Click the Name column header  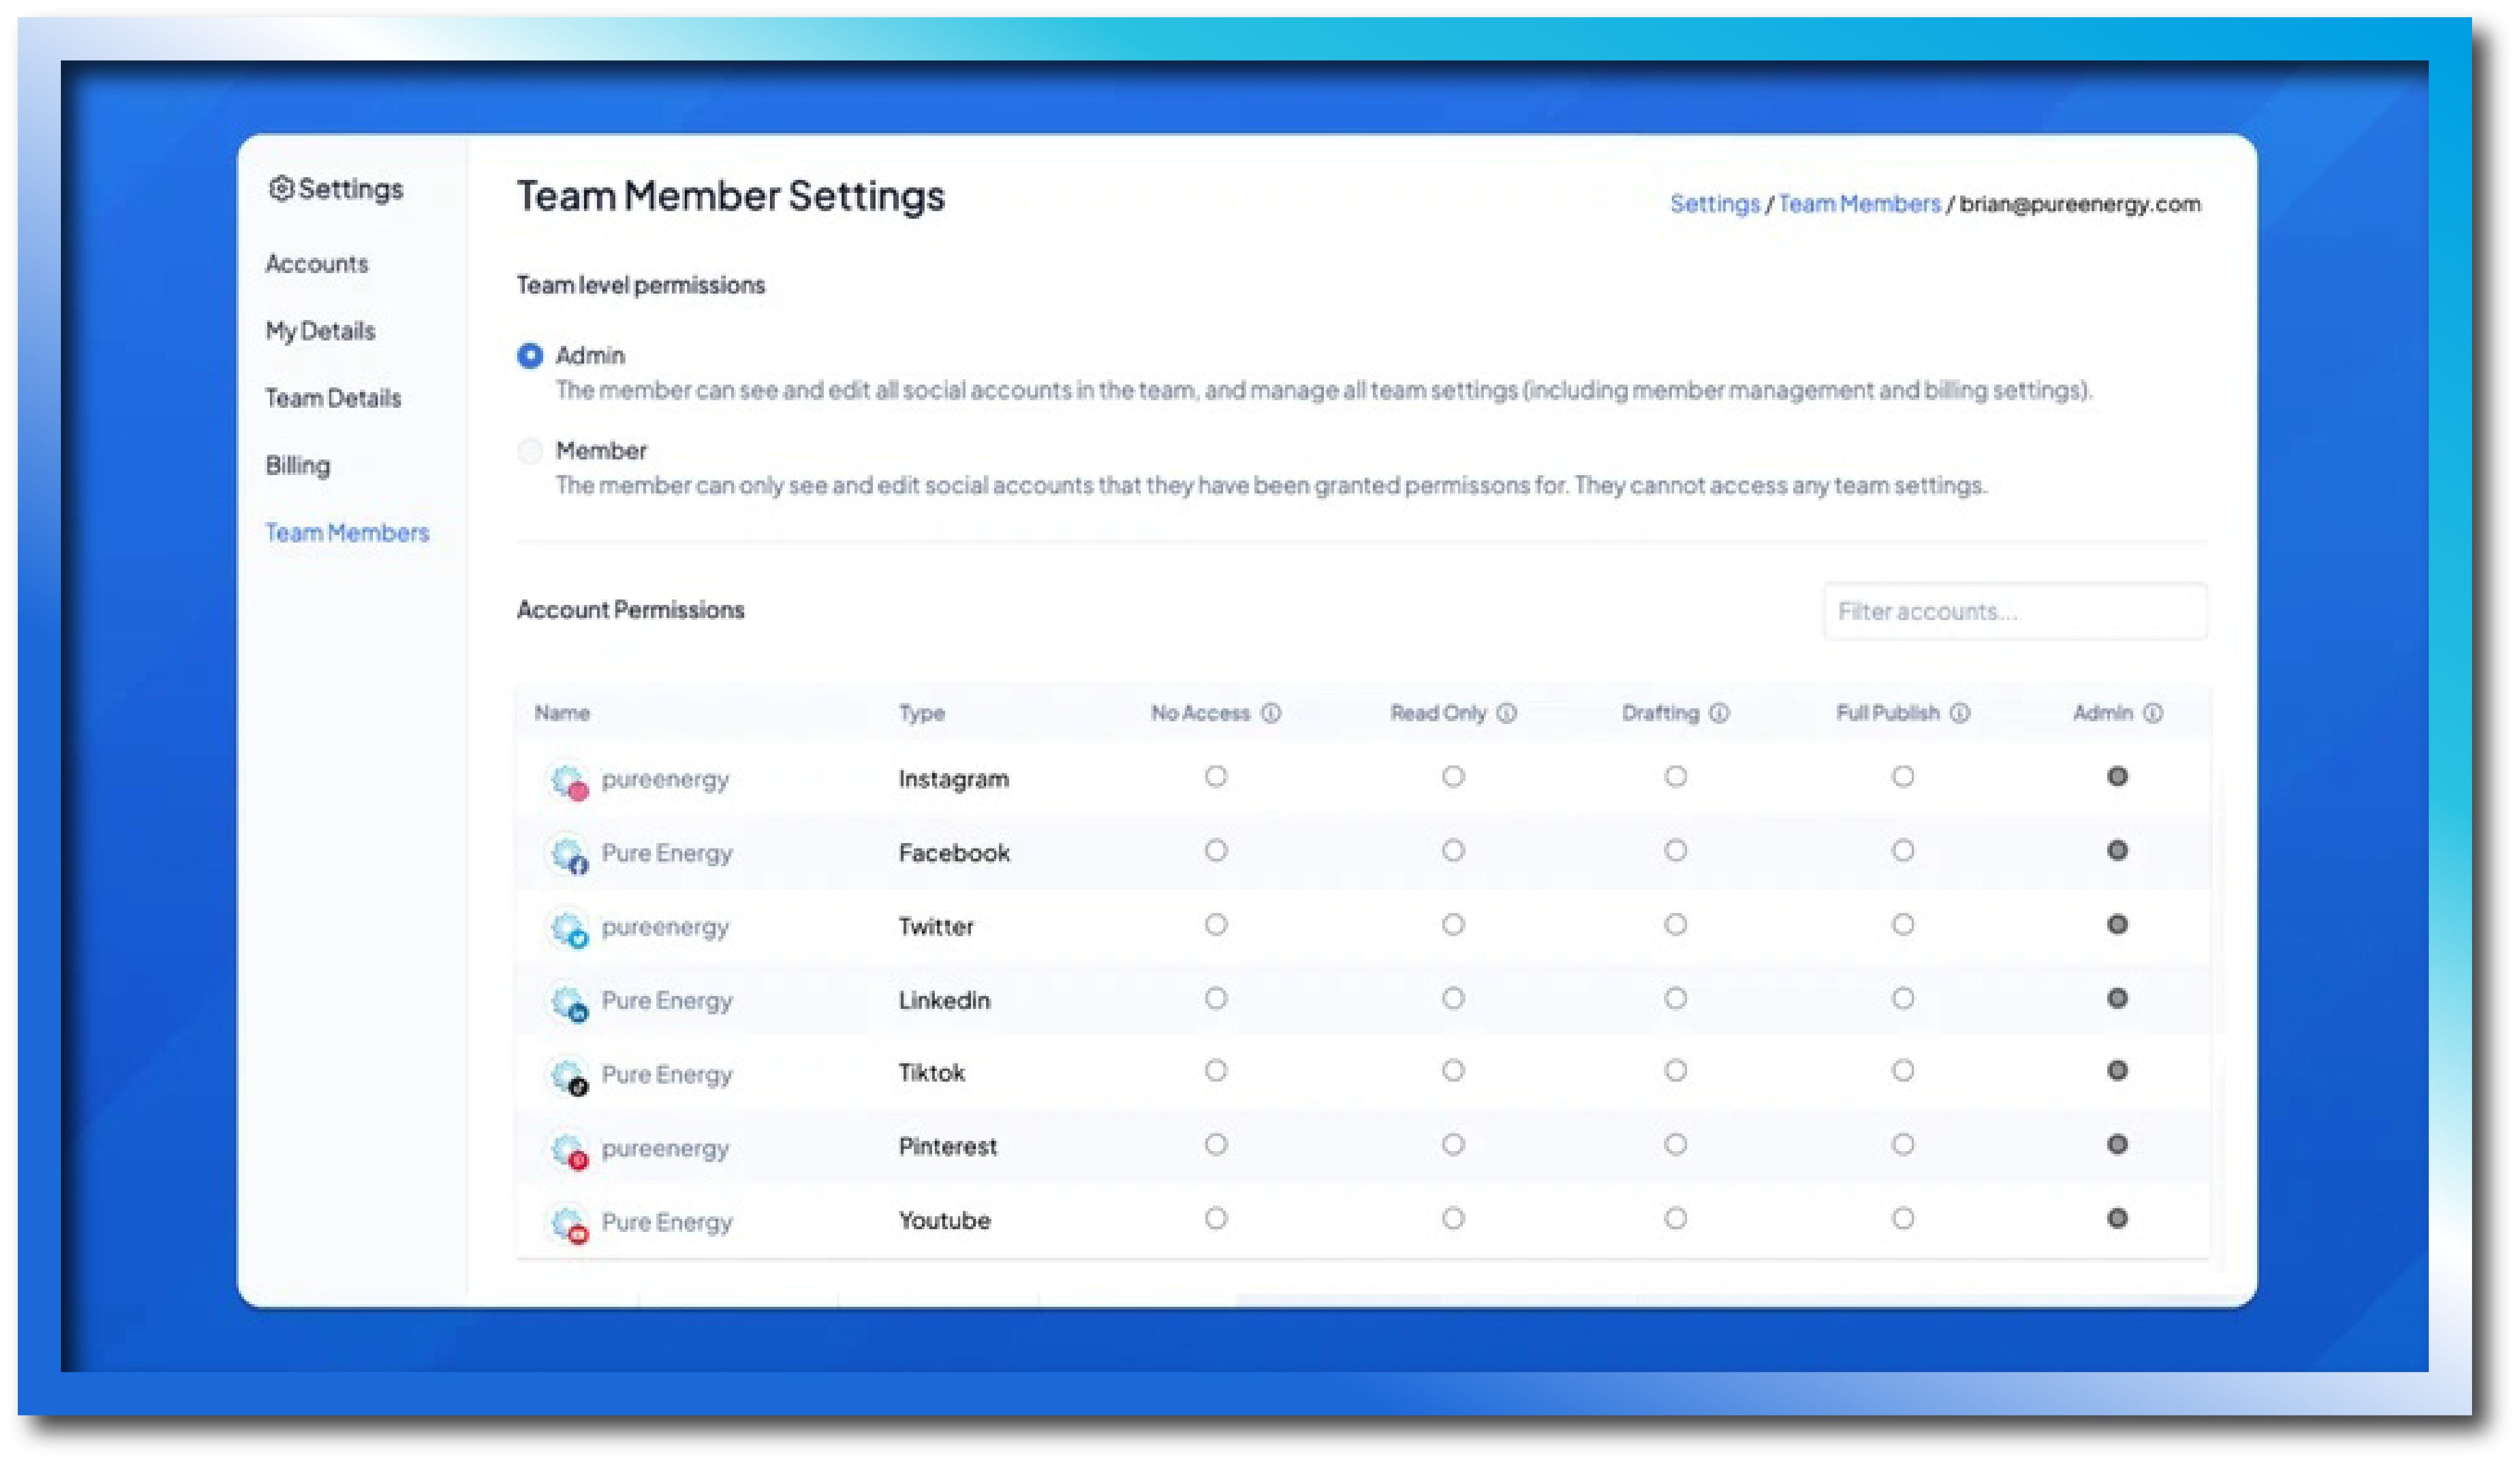pos(561,713)
